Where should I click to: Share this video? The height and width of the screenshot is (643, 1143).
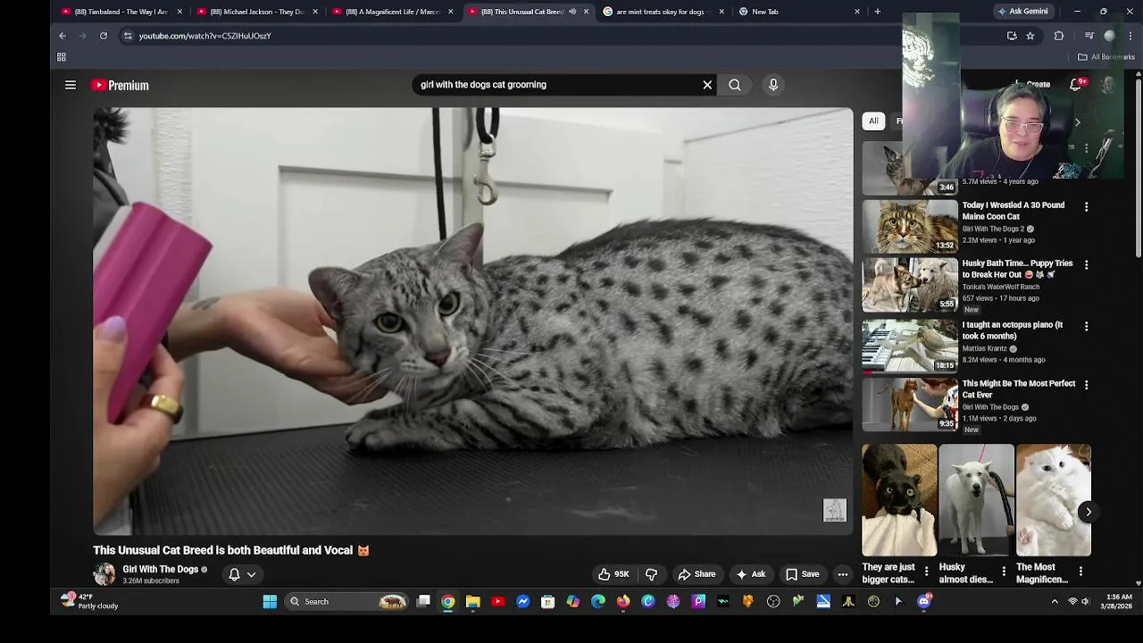tap(697, 574)
